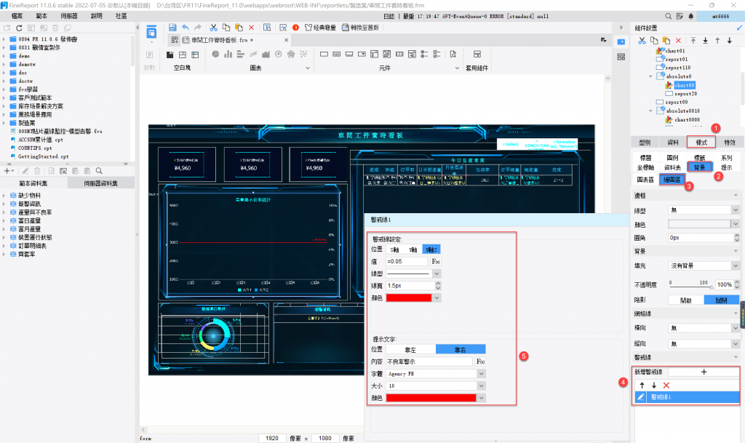
Task: Click the red delete X in main toolbar
Action: point(251,28)
